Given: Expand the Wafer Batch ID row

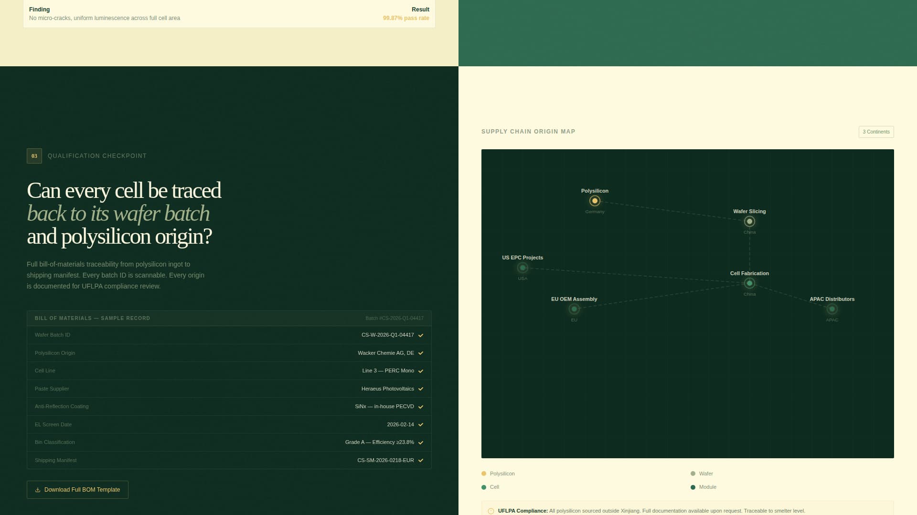Looking at the screenshot, I should [420, 335].
